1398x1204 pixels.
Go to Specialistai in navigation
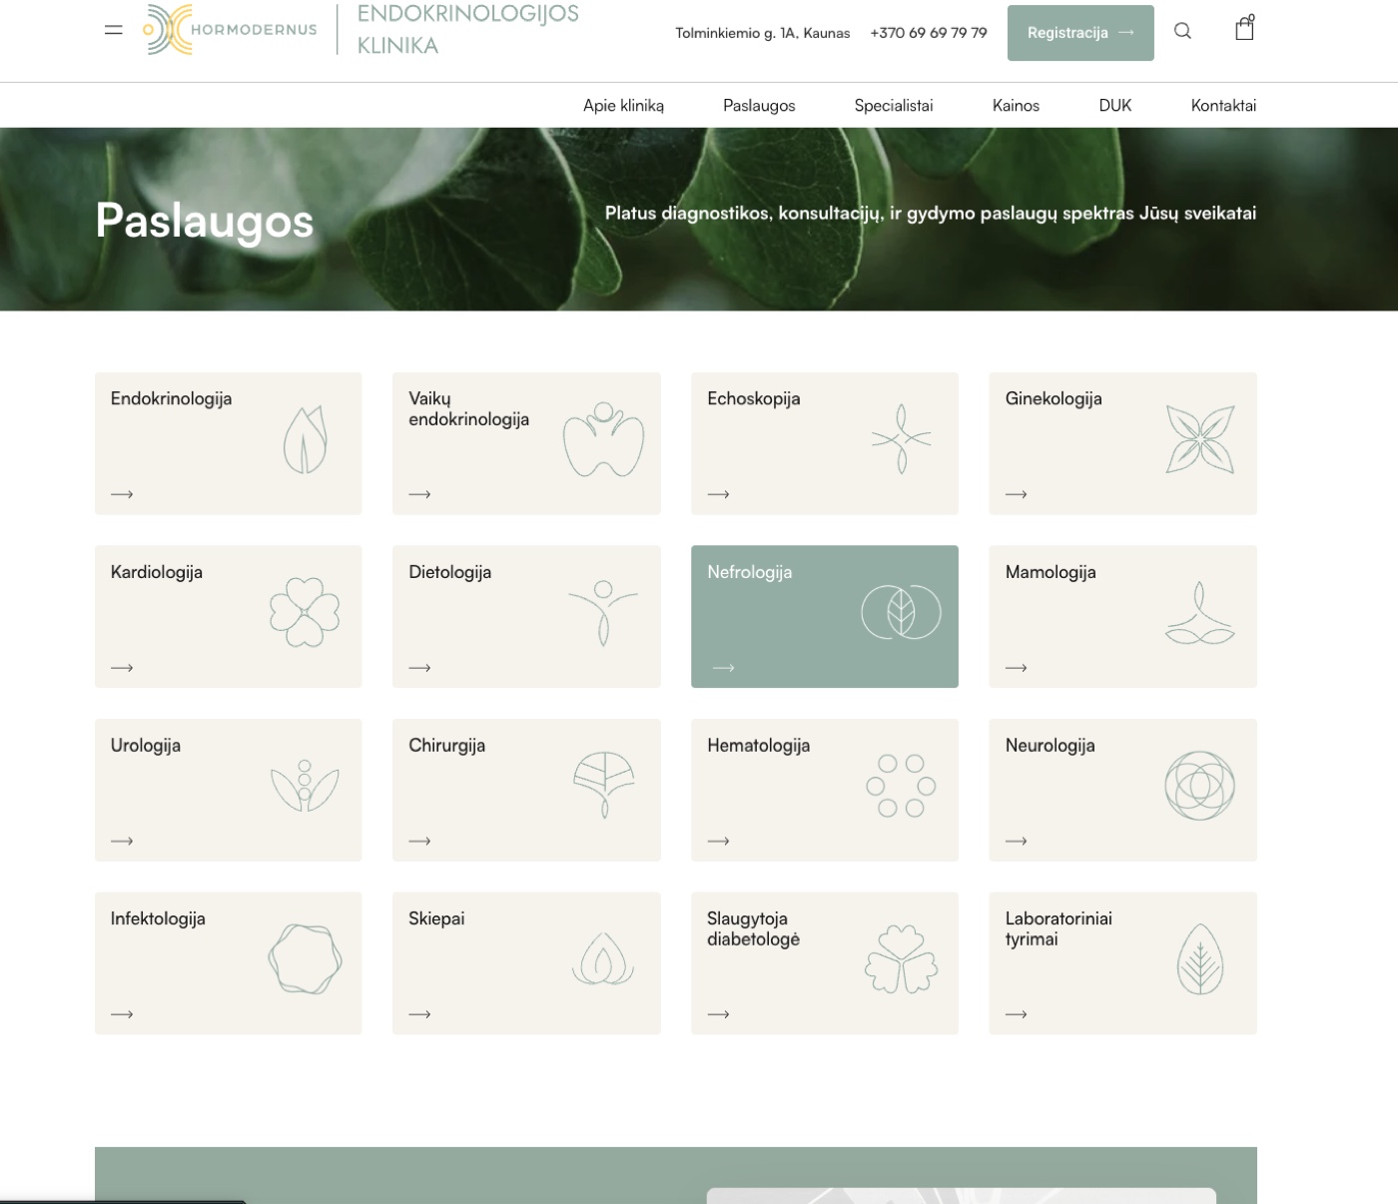click(x=893, y=106)
